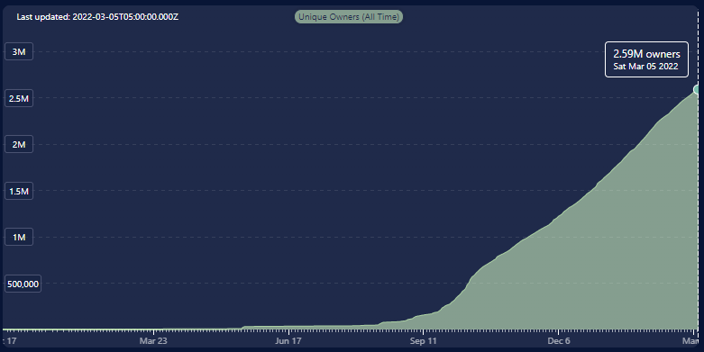Image resolution: width=704 pixels, height=352 pixels.
Task: Click the Last updated timestamp text
Action: pyautogui.click(x=97, y=17)
